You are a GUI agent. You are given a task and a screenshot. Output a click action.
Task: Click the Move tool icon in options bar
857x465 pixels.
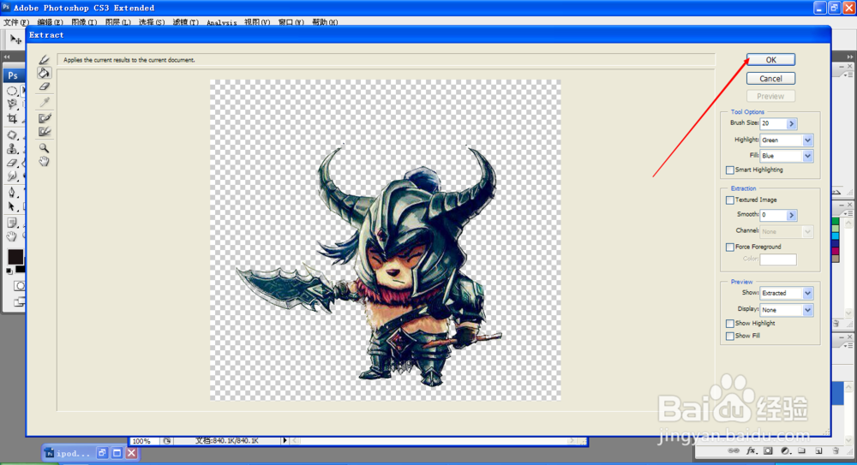15,39
